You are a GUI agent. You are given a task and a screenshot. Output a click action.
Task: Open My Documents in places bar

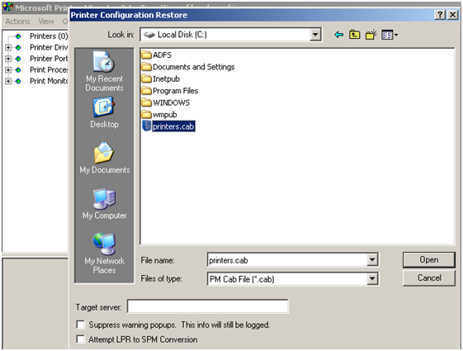point(105,158)
